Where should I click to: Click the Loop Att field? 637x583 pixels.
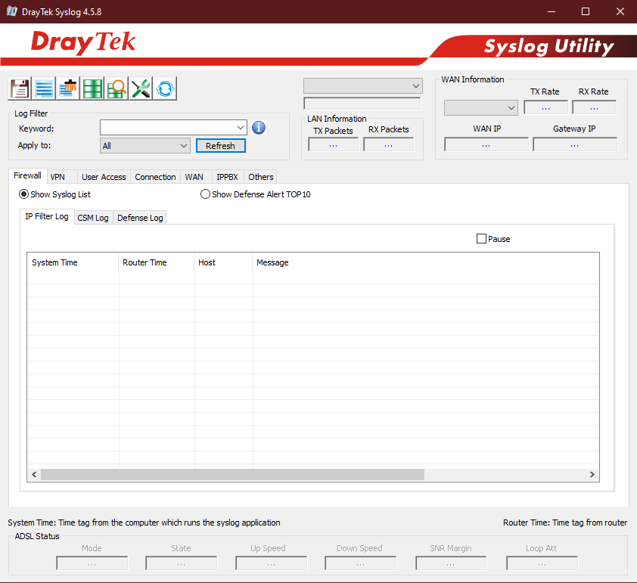[x=542, y=563]
